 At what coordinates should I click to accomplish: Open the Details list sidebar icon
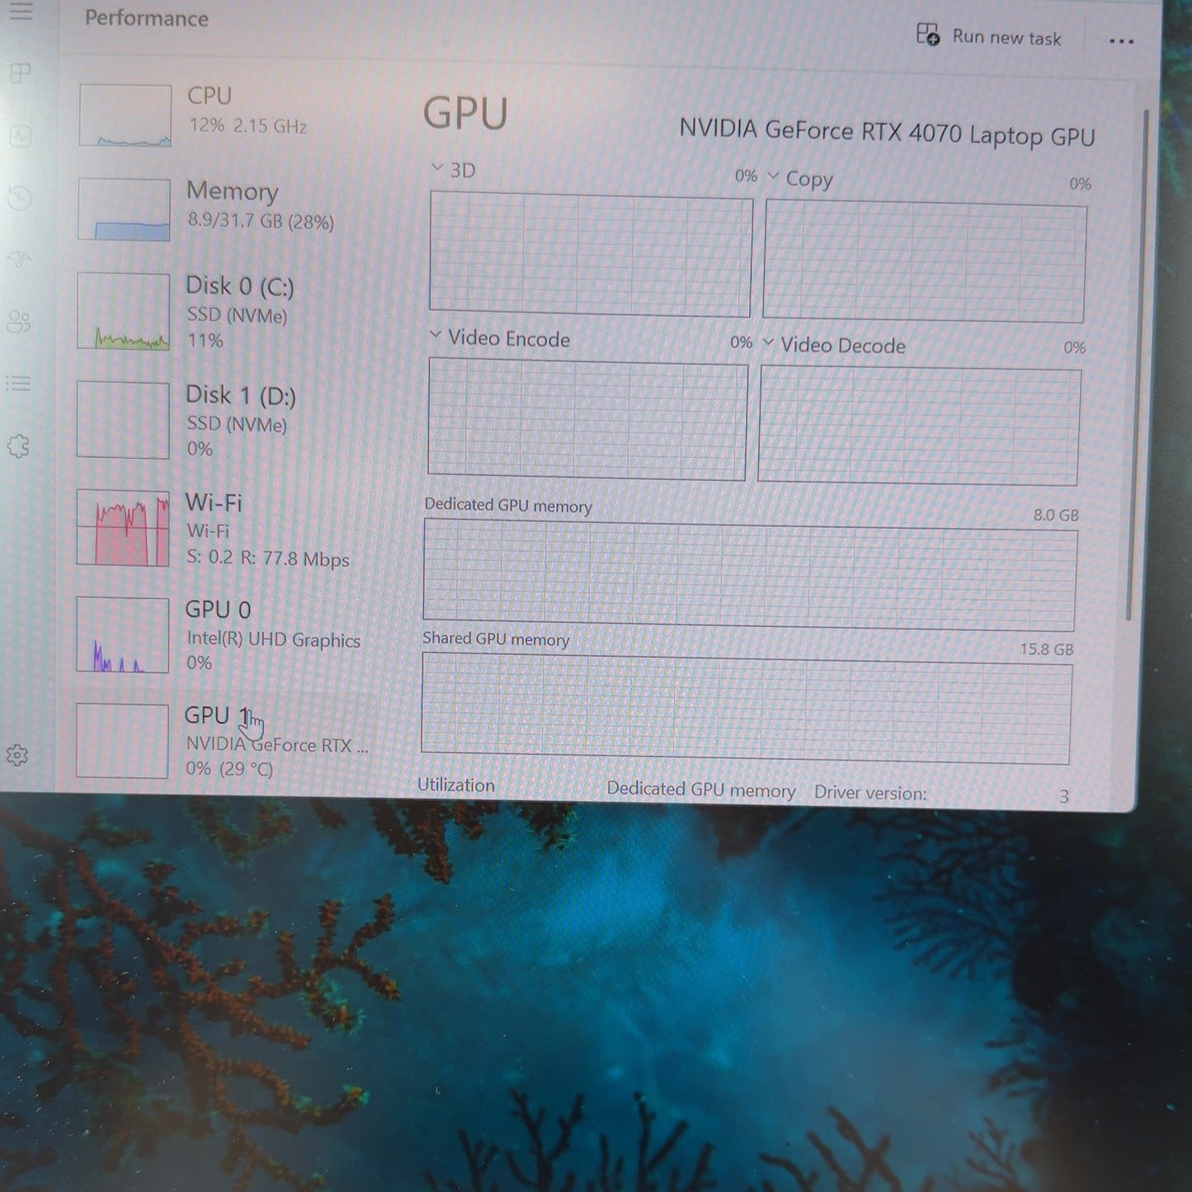(x=18, y=384)
